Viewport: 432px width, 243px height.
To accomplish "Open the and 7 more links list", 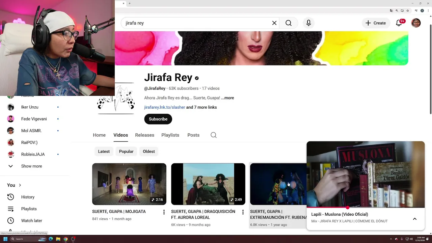I will (x=201, y=107).
